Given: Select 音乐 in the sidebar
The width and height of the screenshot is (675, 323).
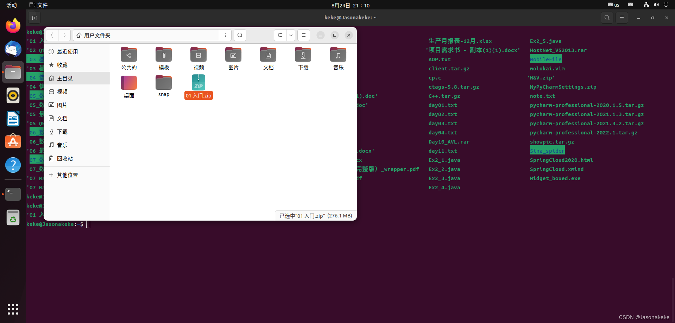Looking at the screenshot, I should [x=77, y=145].
